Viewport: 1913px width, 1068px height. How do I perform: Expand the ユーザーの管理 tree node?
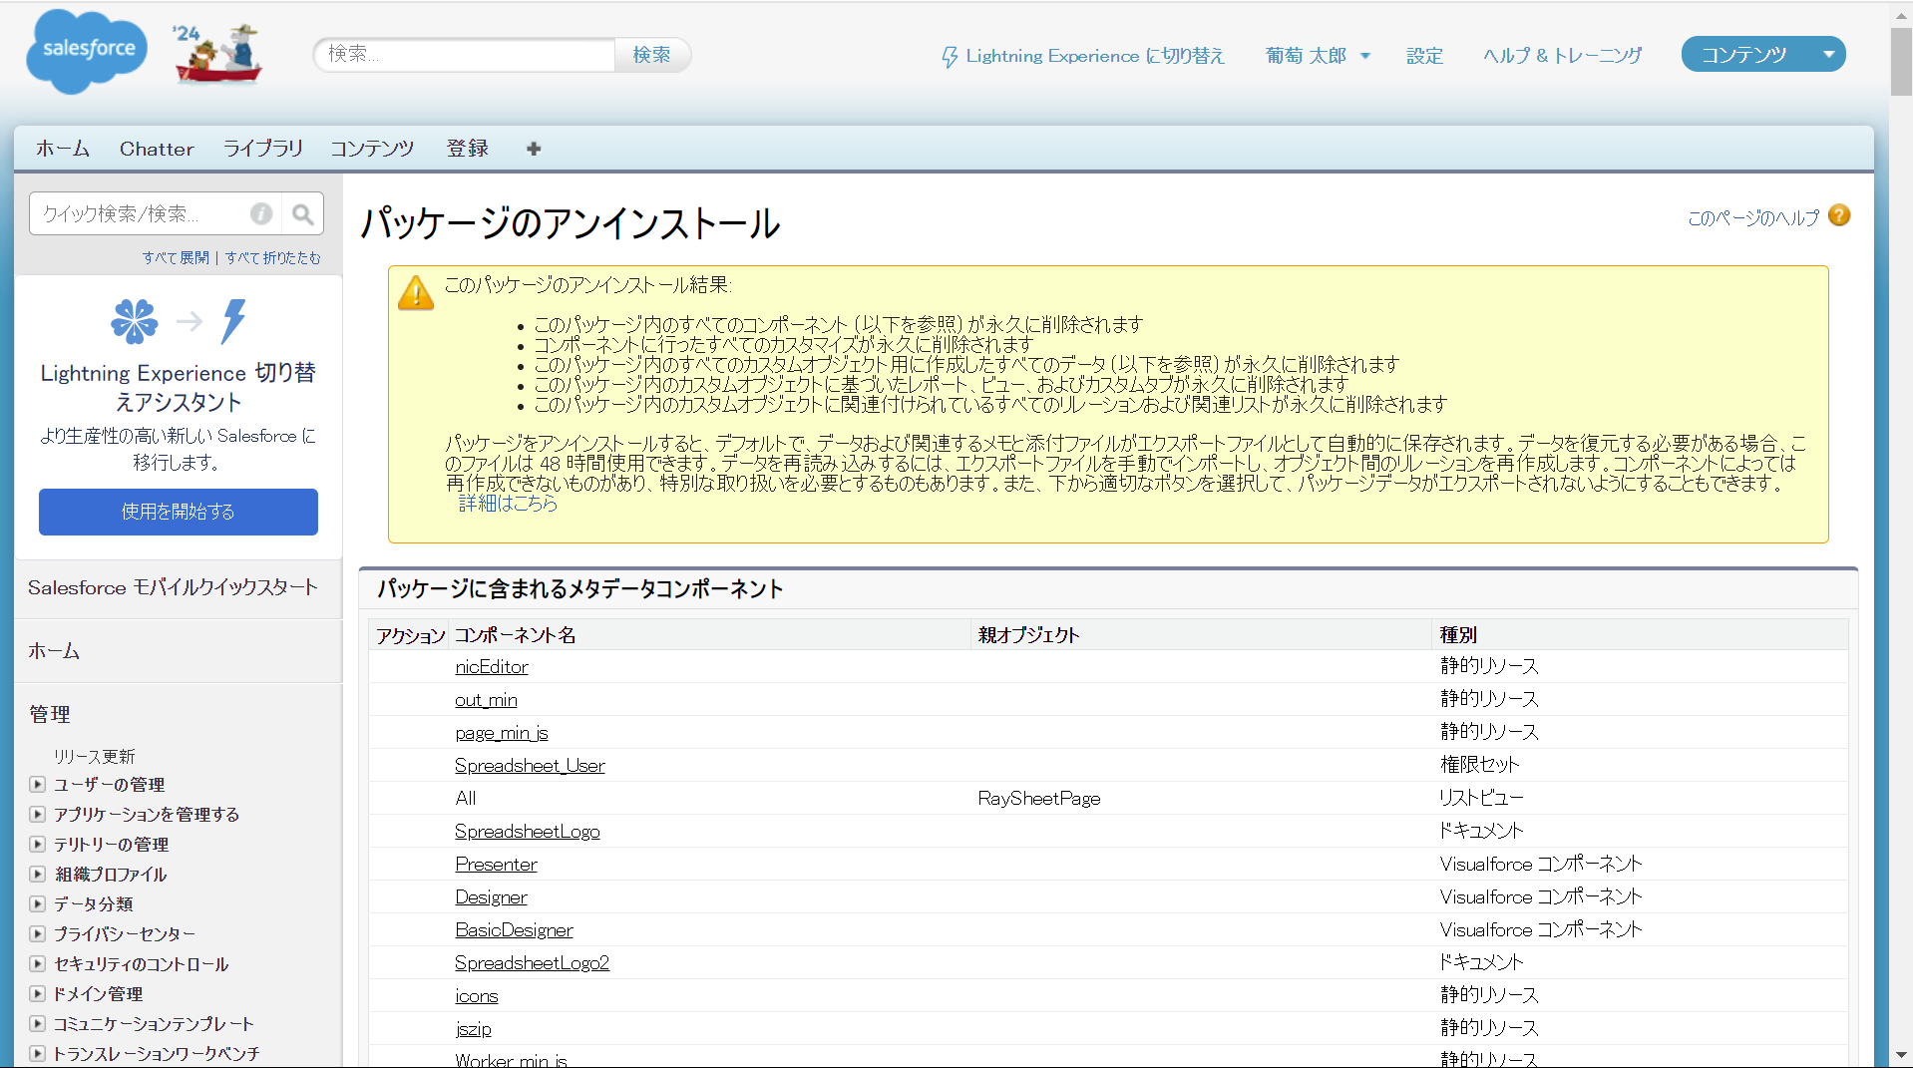coord(38,785)
